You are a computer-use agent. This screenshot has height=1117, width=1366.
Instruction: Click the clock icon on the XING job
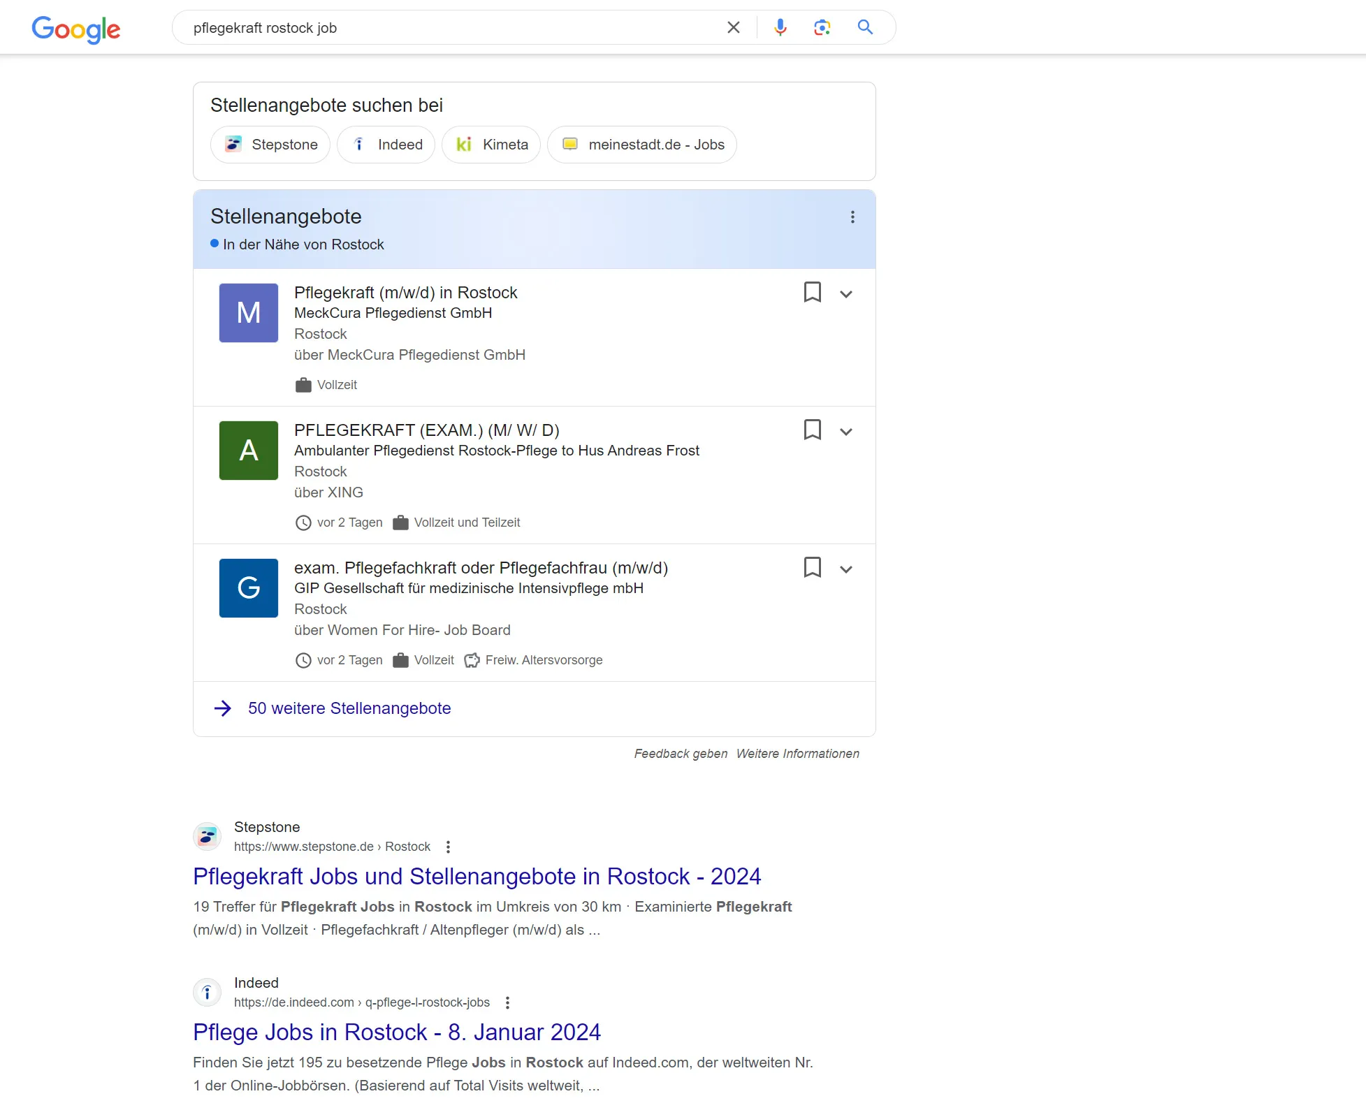303,523
